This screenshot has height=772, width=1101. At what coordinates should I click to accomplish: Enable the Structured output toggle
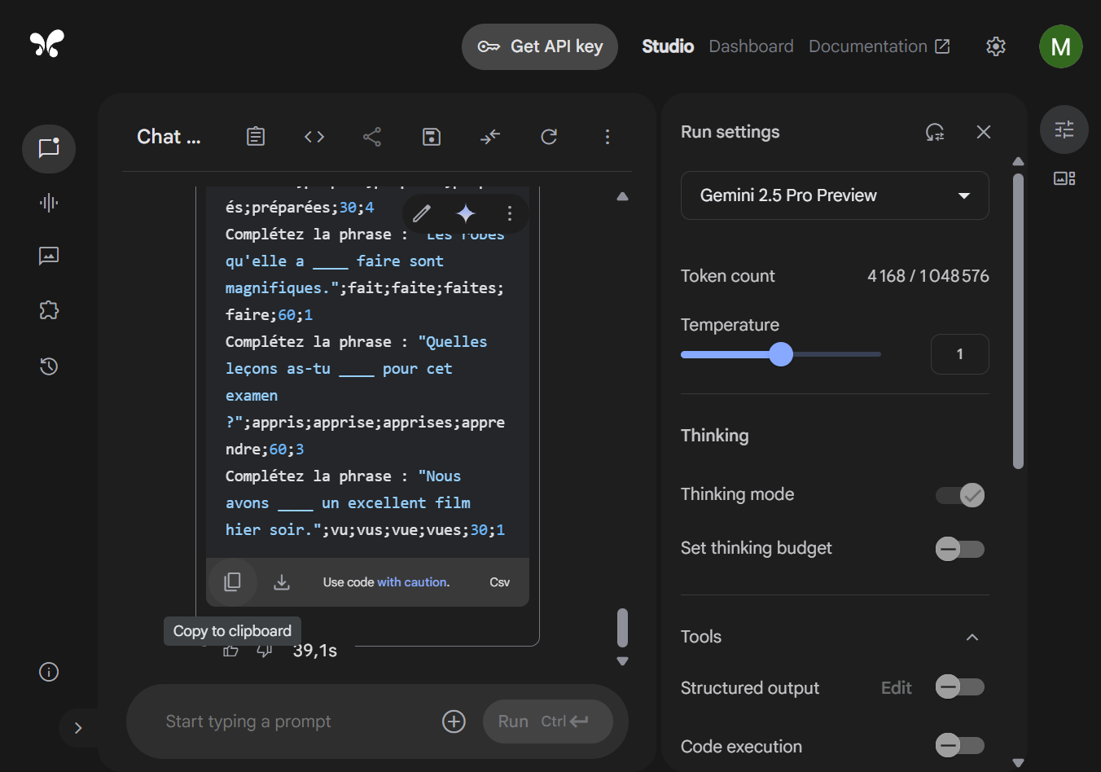click(x=960, y=687)
